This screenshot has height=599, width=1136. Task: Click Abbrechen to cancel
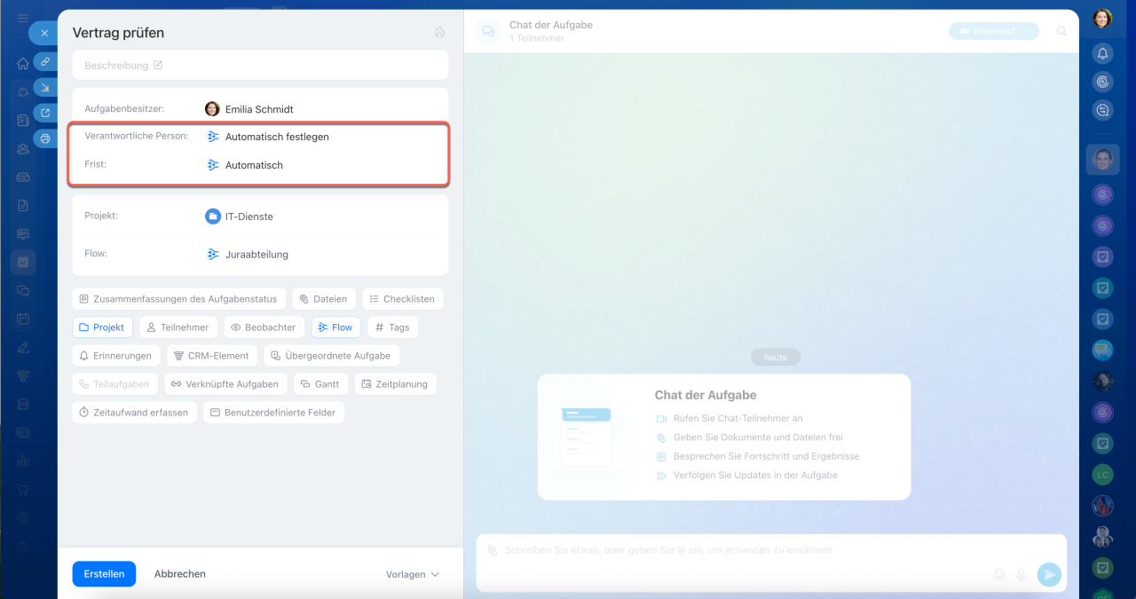click(x=180, y=574)
